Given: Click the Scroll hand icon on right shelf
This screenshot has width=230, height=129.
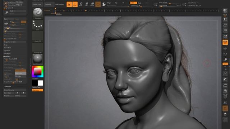Looking at the screenshot, I should pyautogui.click(x=225, y=19).
